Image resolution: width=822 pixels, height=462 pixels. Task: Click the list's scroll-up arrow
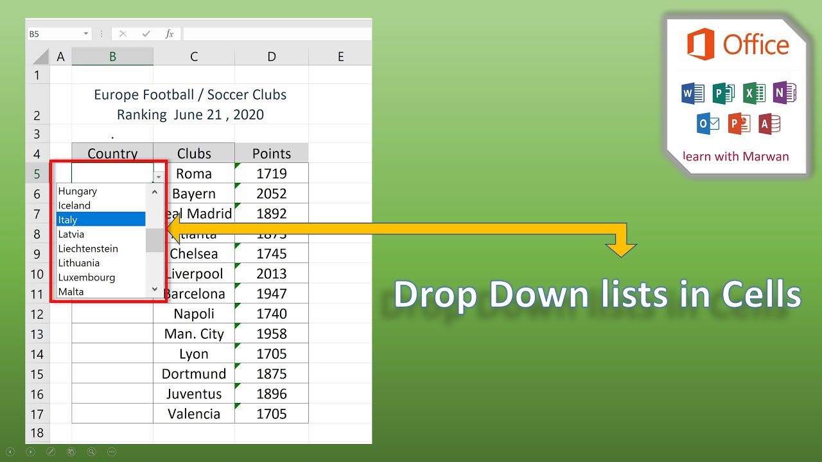click(154, 191)
